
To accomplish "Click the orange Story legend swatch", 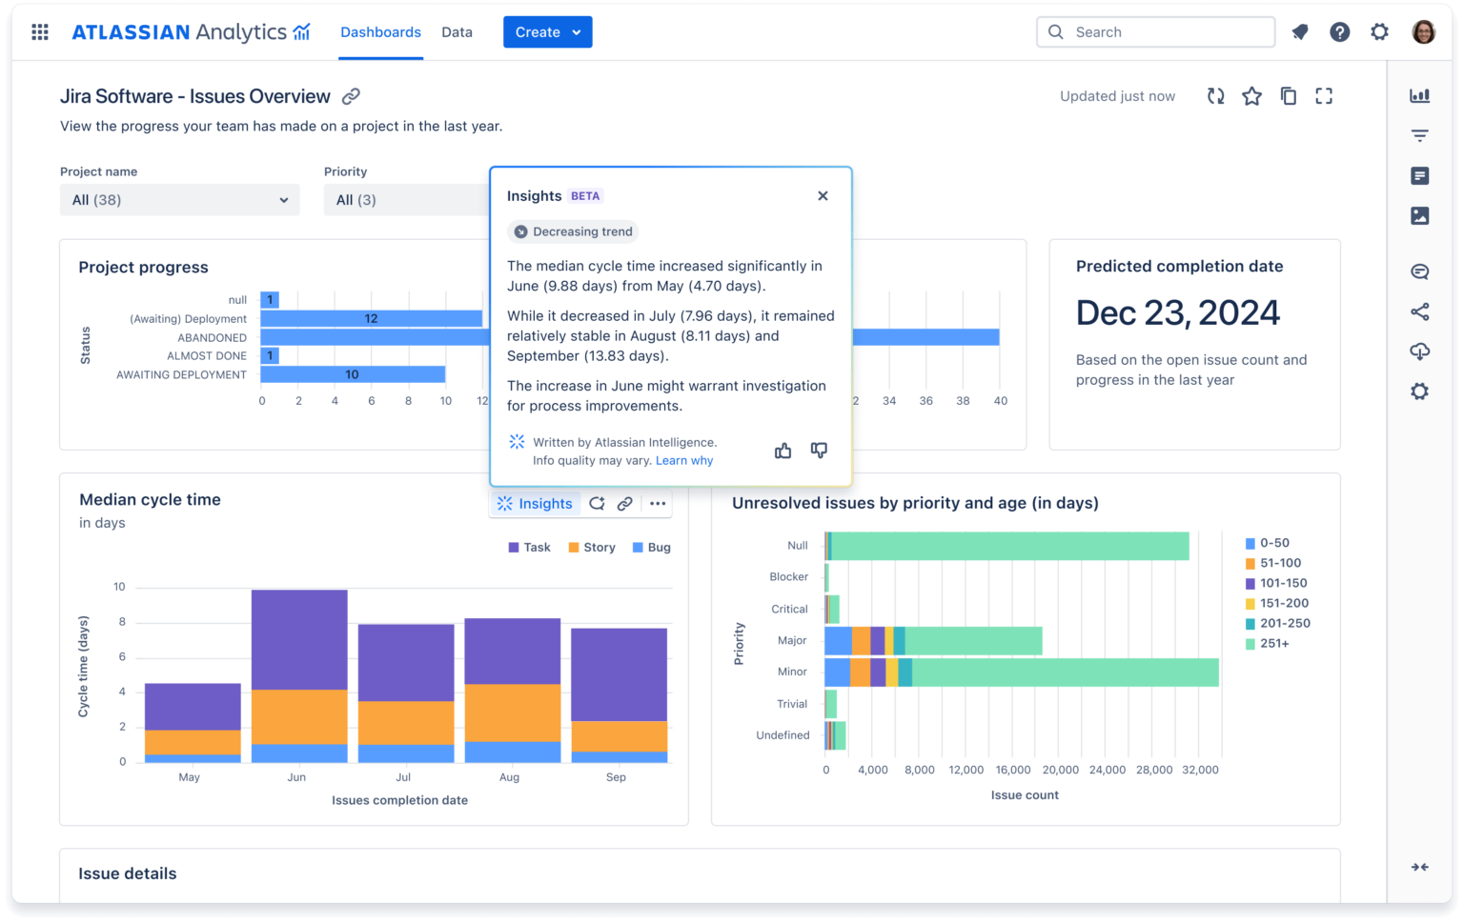I will (x=574, y=547).
